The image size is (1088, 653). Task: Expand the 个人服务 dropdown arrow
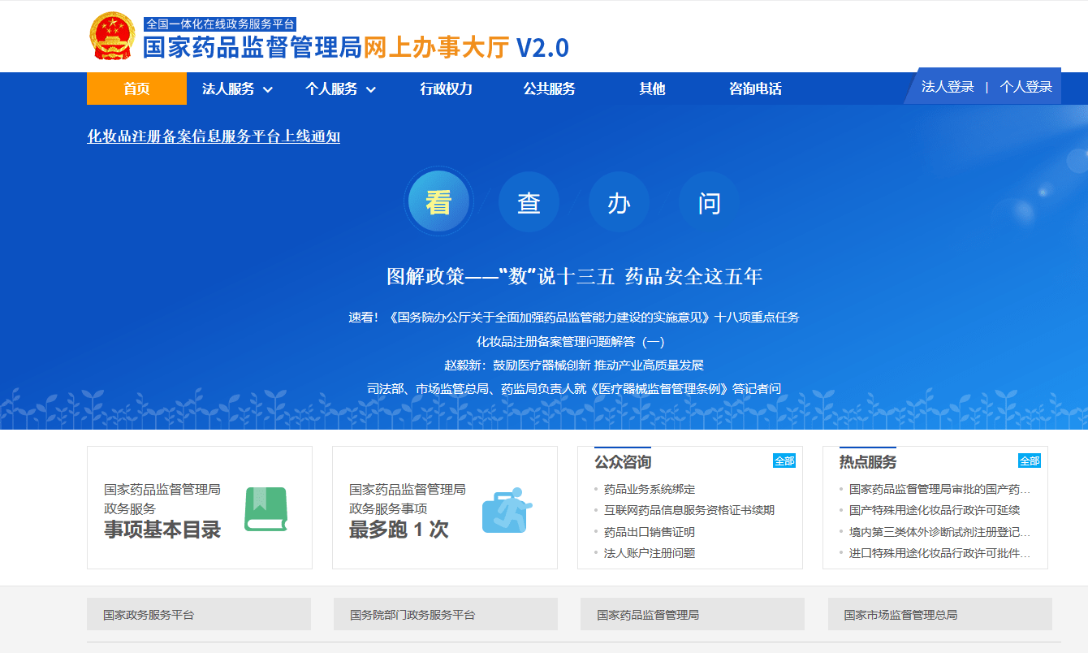370,89
